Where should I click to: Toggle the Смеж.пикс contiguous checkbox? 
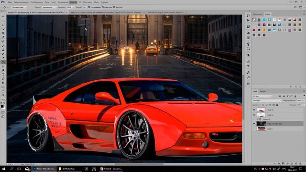click(x=102, y=7)
